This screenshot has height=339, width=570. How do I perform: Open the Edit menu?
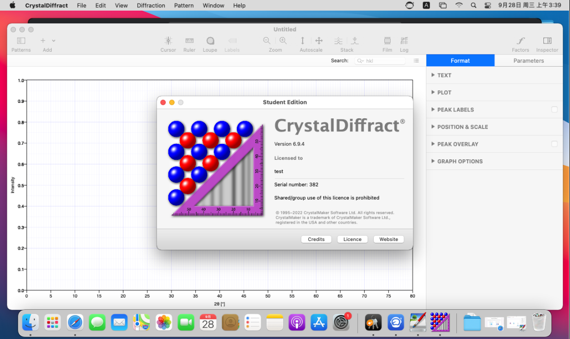point(101,5)
